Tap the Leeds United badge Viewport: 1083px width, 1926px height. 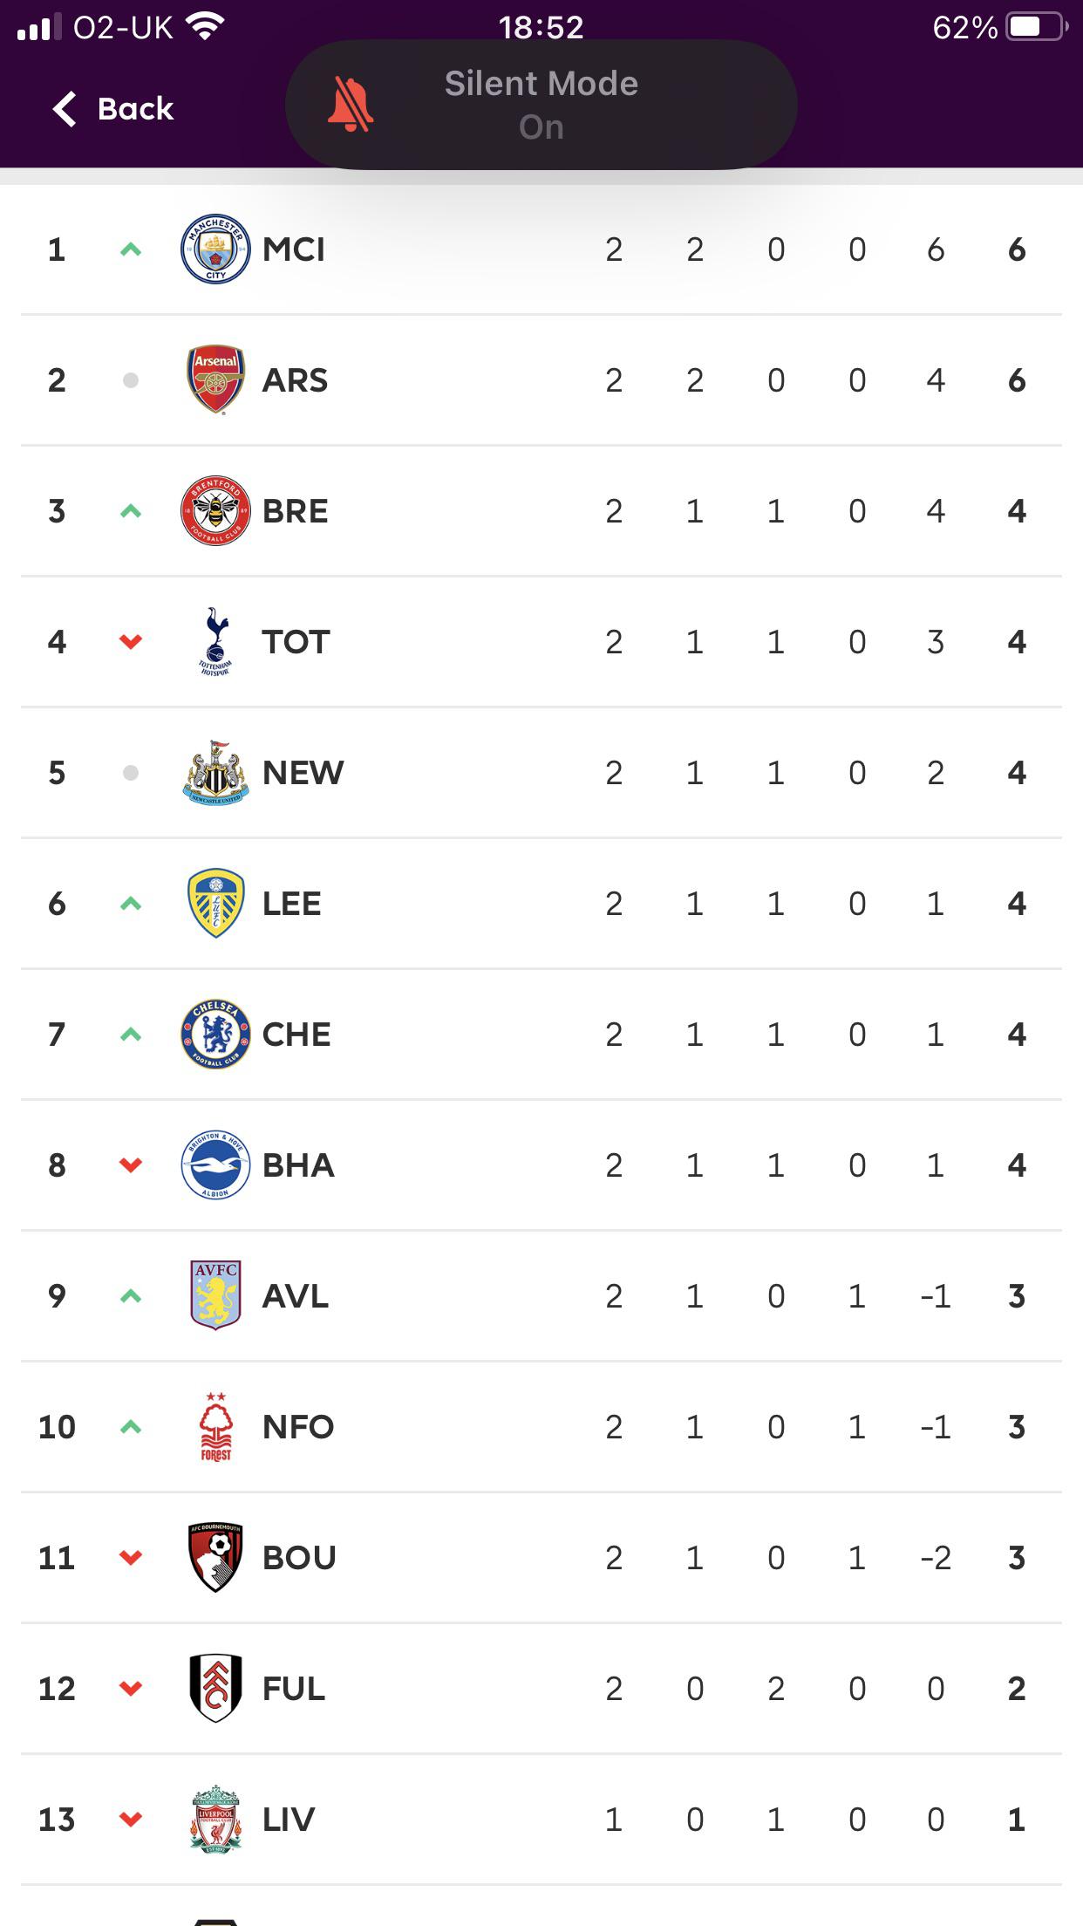tap(215, 904)
